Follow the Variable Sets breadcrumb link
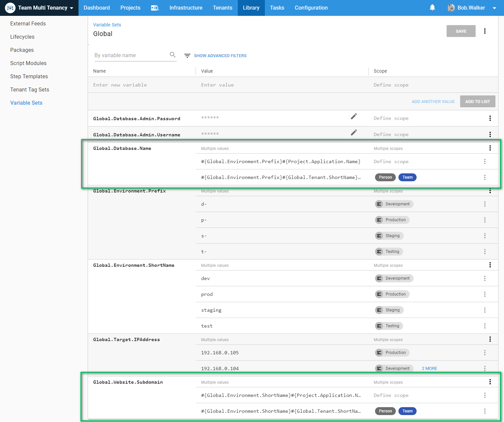Image resolution: width=504 pixels, height=422 pixels. tap(107, 25)
